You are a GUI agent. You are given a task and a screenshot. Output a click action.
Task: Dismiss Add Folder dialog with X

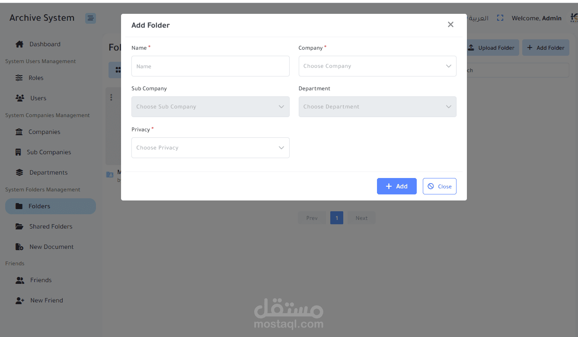450,25
